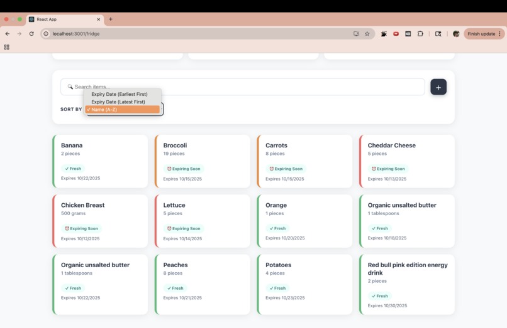Click the SORT BY label
This screenshot has height=328, width=507.
click(71, 109)
